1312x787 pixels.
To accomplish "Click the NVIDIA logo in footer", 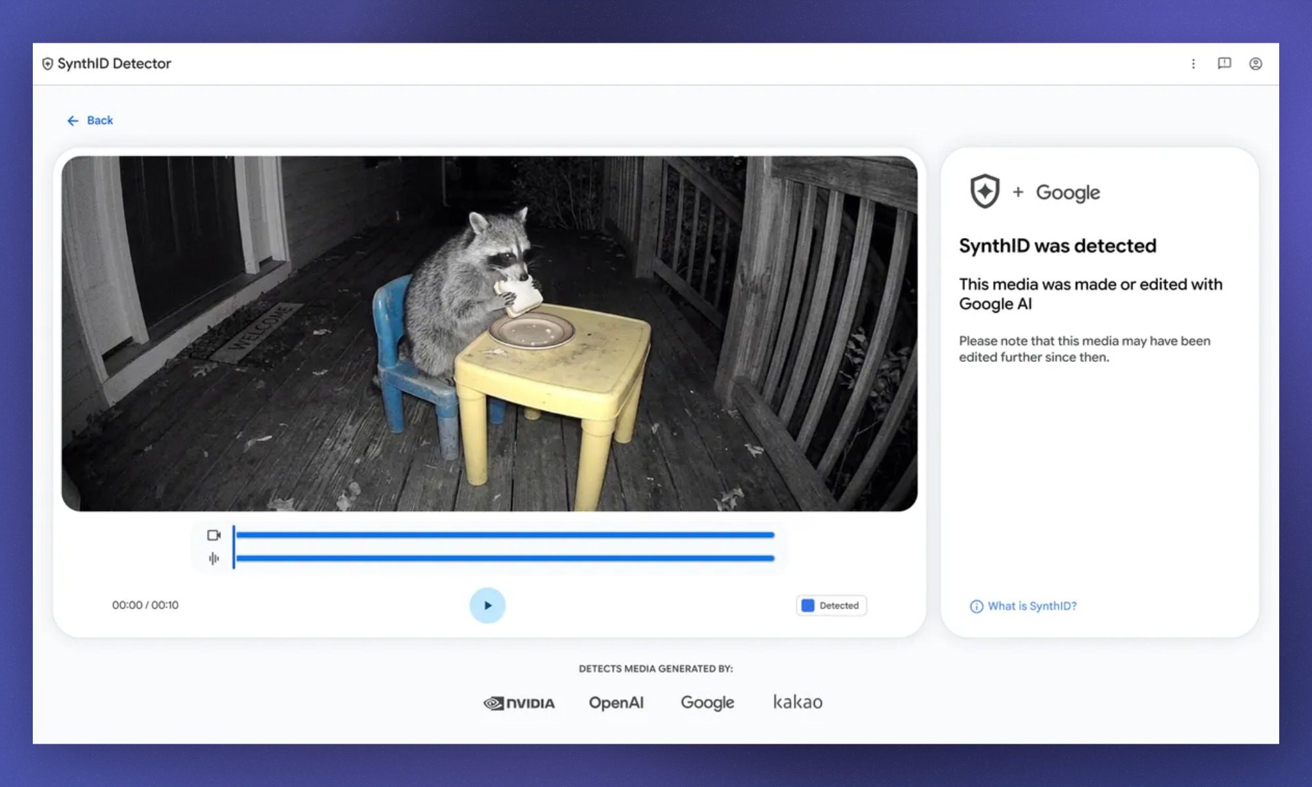I will click(519, 704).
